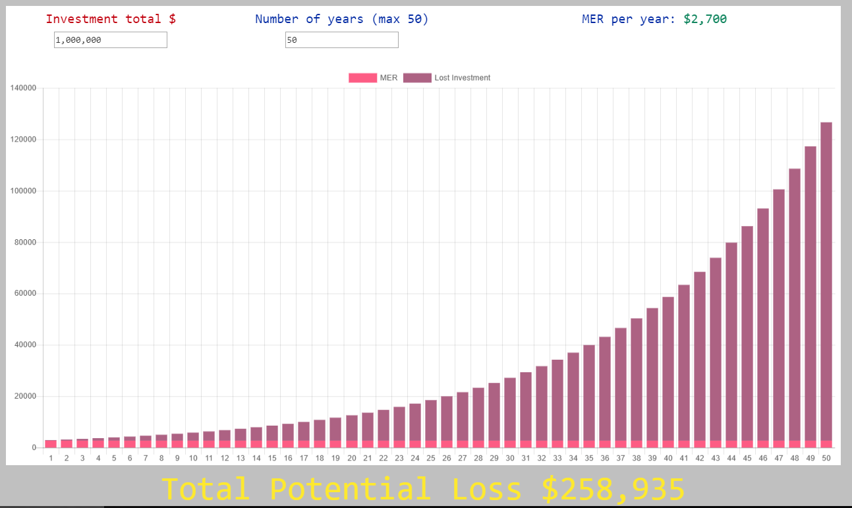
Task: Click the bar for year 50
Action: (x=826, y=285)
